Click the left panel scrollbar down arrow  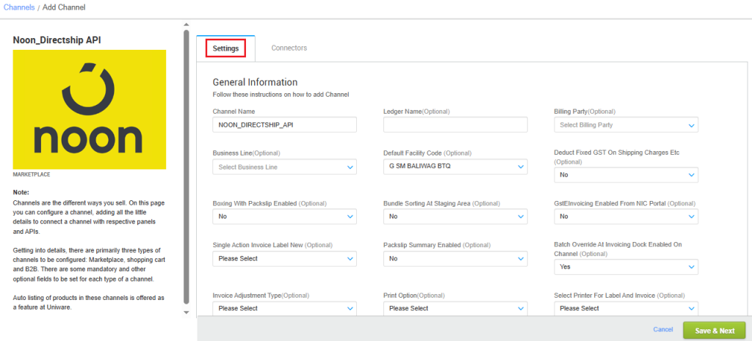pos(187,312)
